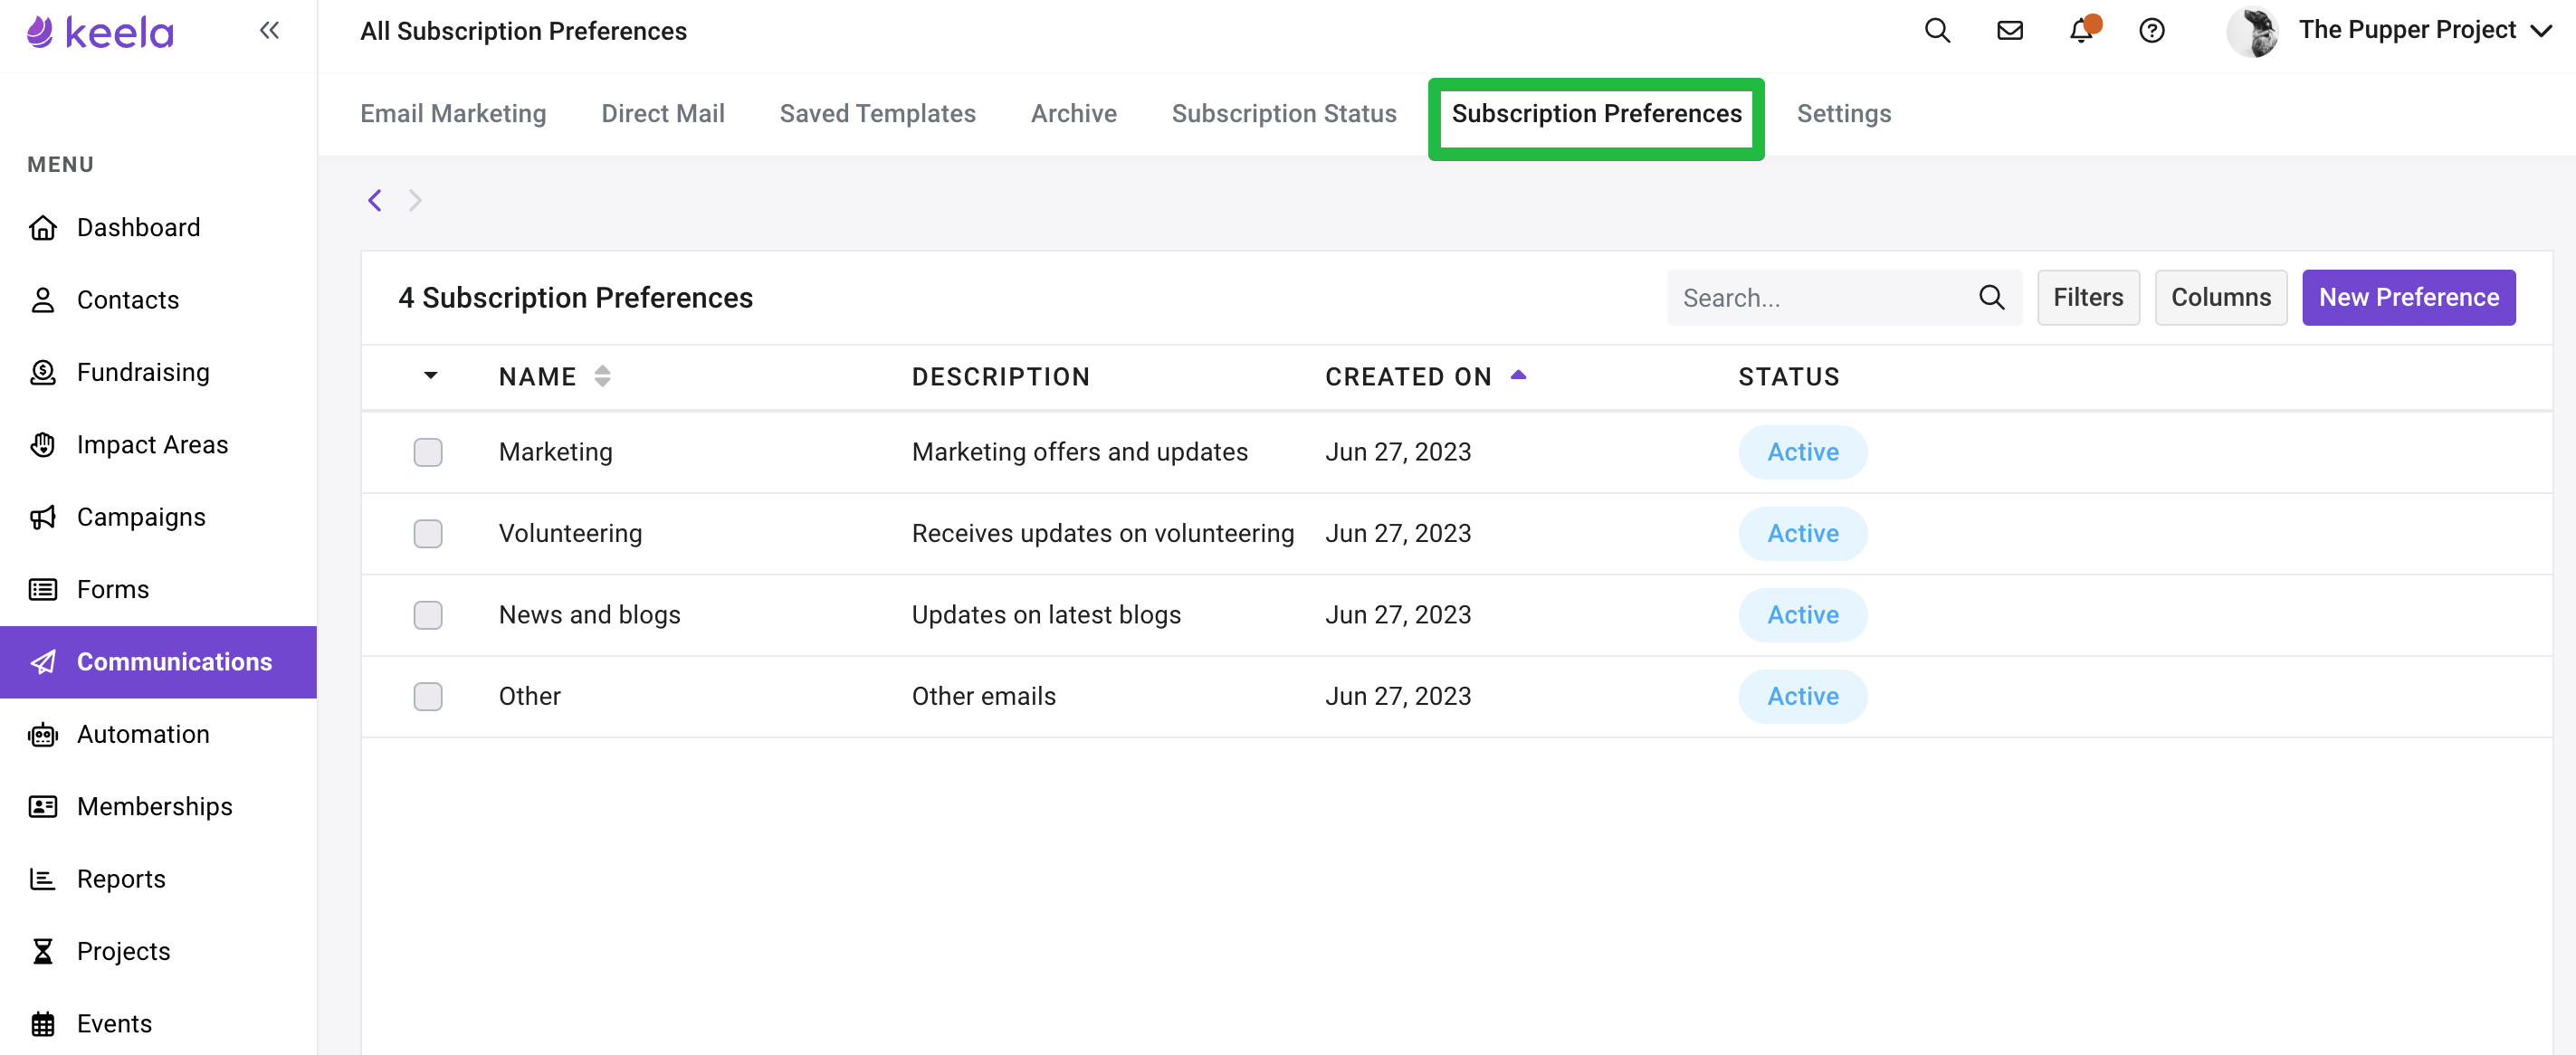Select the Marketing row checkbox
Image resolution: width=2576 pixels, height=1055 pixels.
[x=428, y=452]
